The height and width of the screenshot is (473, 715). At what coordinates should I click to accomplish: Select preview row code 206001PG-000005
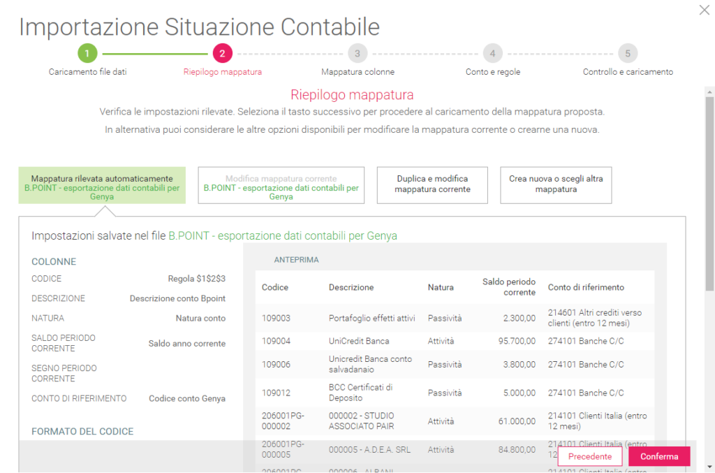(283, 449)
